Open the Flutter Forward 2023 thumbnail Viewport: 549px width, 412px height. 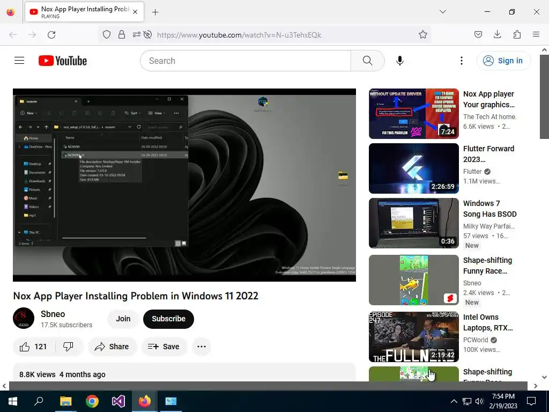[x=413, y=168]
